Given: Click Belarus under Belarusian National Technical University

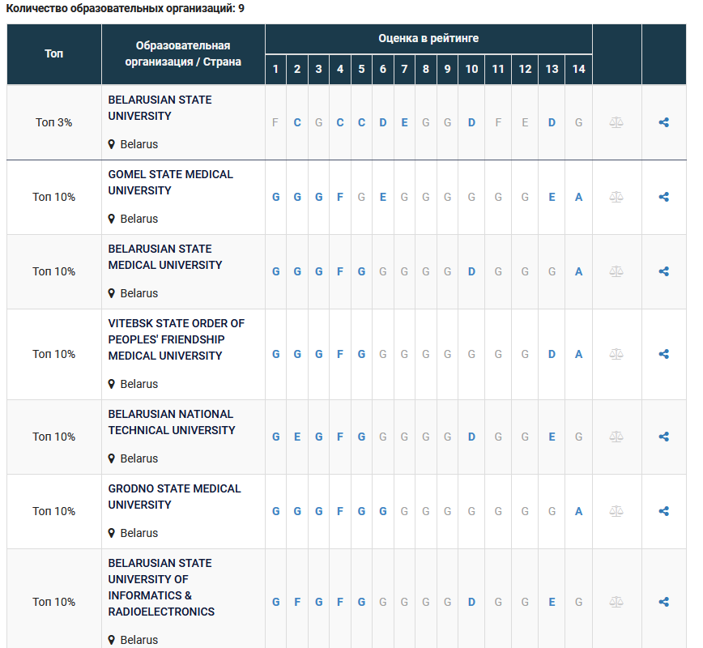Looking at the screenshot, I should [x=139, y=458].
